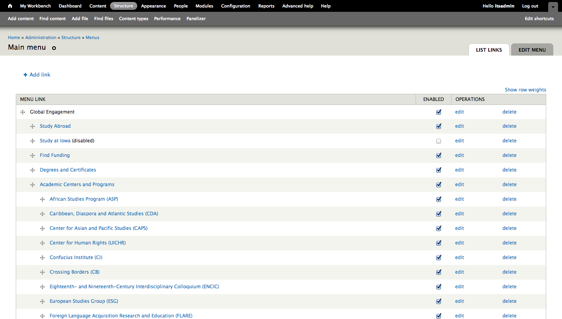Click Administration breadcrumb link
Image resolution: width=562 pixels, height=319 pixels.
[41, 37]
